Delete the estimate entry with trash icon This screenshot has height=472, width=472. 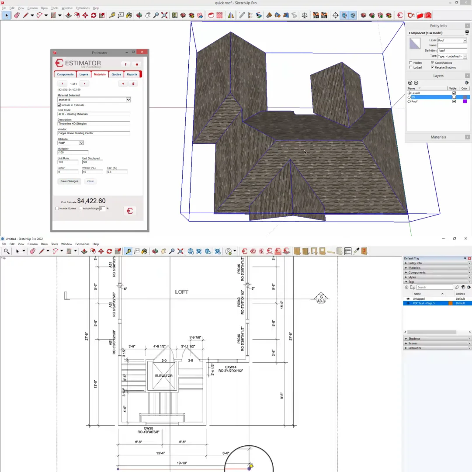[134, 83]
